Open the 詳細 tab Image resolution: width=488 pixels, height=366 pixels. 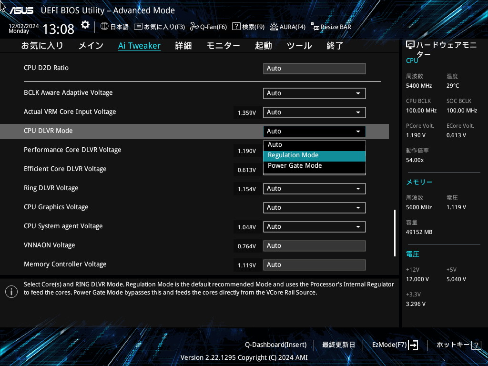point(183,46)
